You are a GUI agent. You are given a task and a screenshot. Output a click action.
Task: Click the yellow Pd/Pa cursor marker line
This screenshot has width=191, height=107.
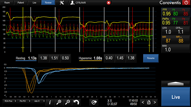pos(23,30)
